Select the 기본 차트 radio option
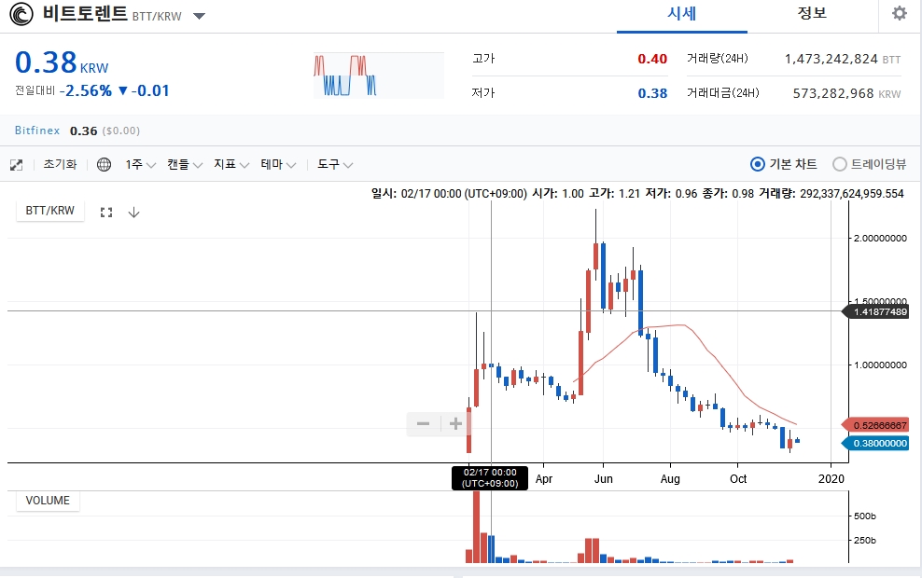The height and width of the screenshot is (578, 922). pos(758,164)
